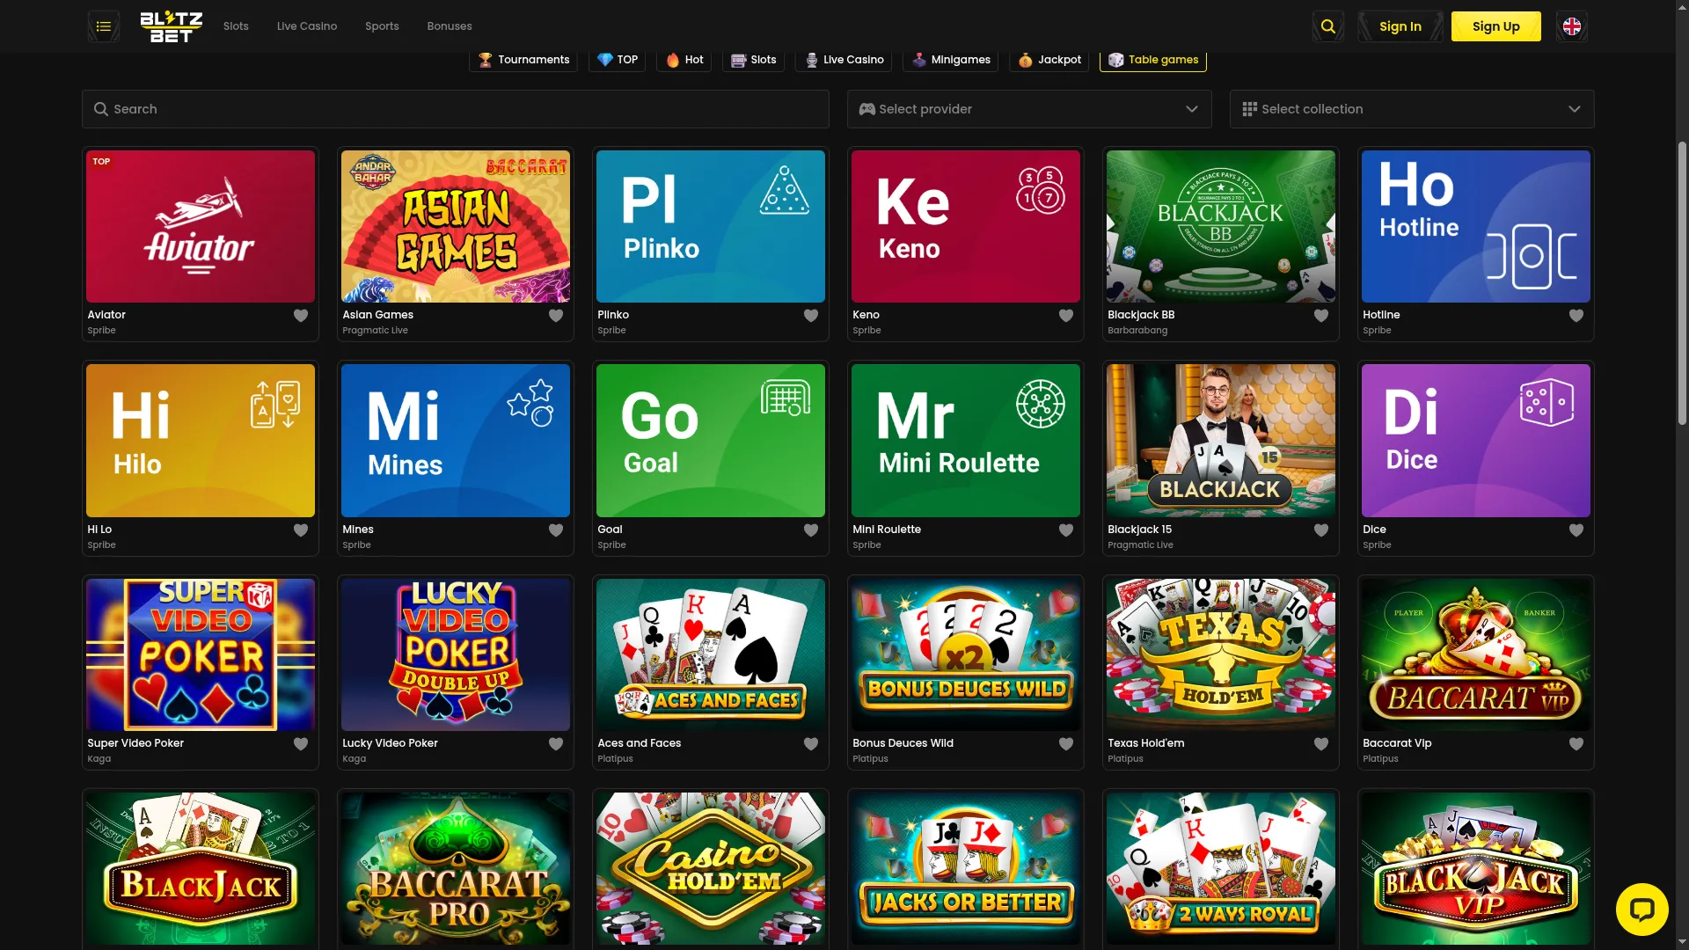Open the live chat bubble icon
Screen dimensions: 1689x950
1641,909
